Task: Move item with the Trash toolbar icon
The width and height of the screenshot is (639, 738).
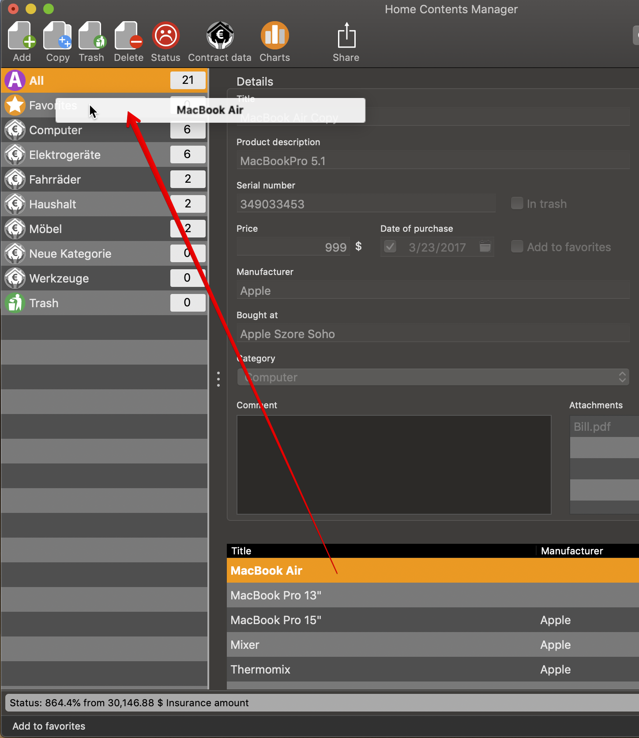Action: tap(92, 35)
